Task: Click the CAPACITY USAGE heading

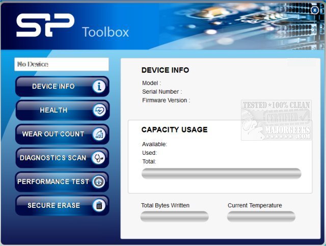Action: [x=174, y=129]
